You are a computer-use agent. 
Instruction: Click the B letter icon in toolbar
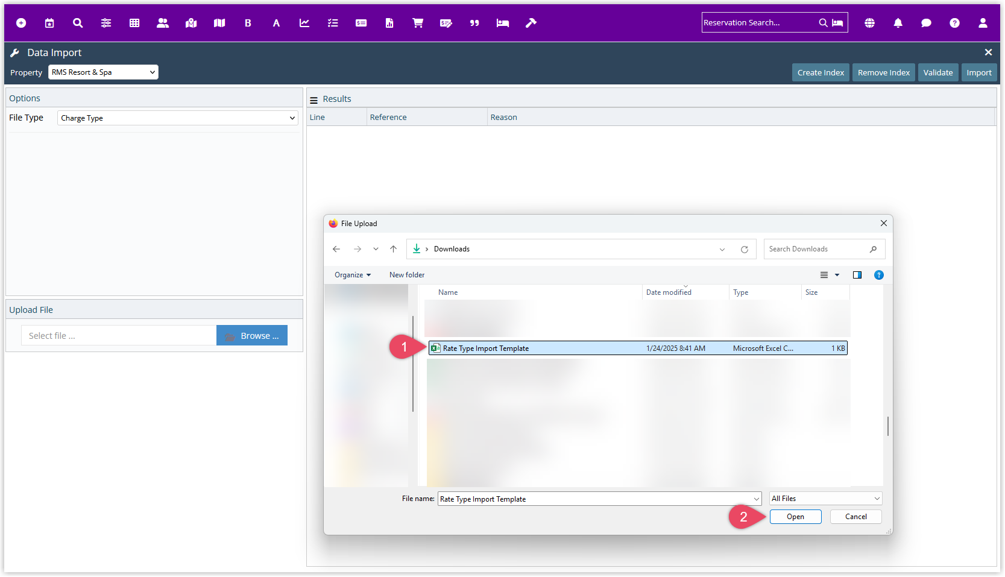coord(248,23)
